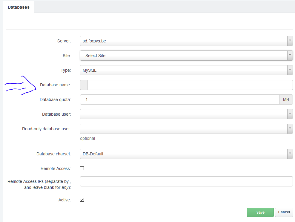This screenshot has height=222, width=295.
Task: Expand the Read-only database user dropdown
Action: (x=290, y=128)
